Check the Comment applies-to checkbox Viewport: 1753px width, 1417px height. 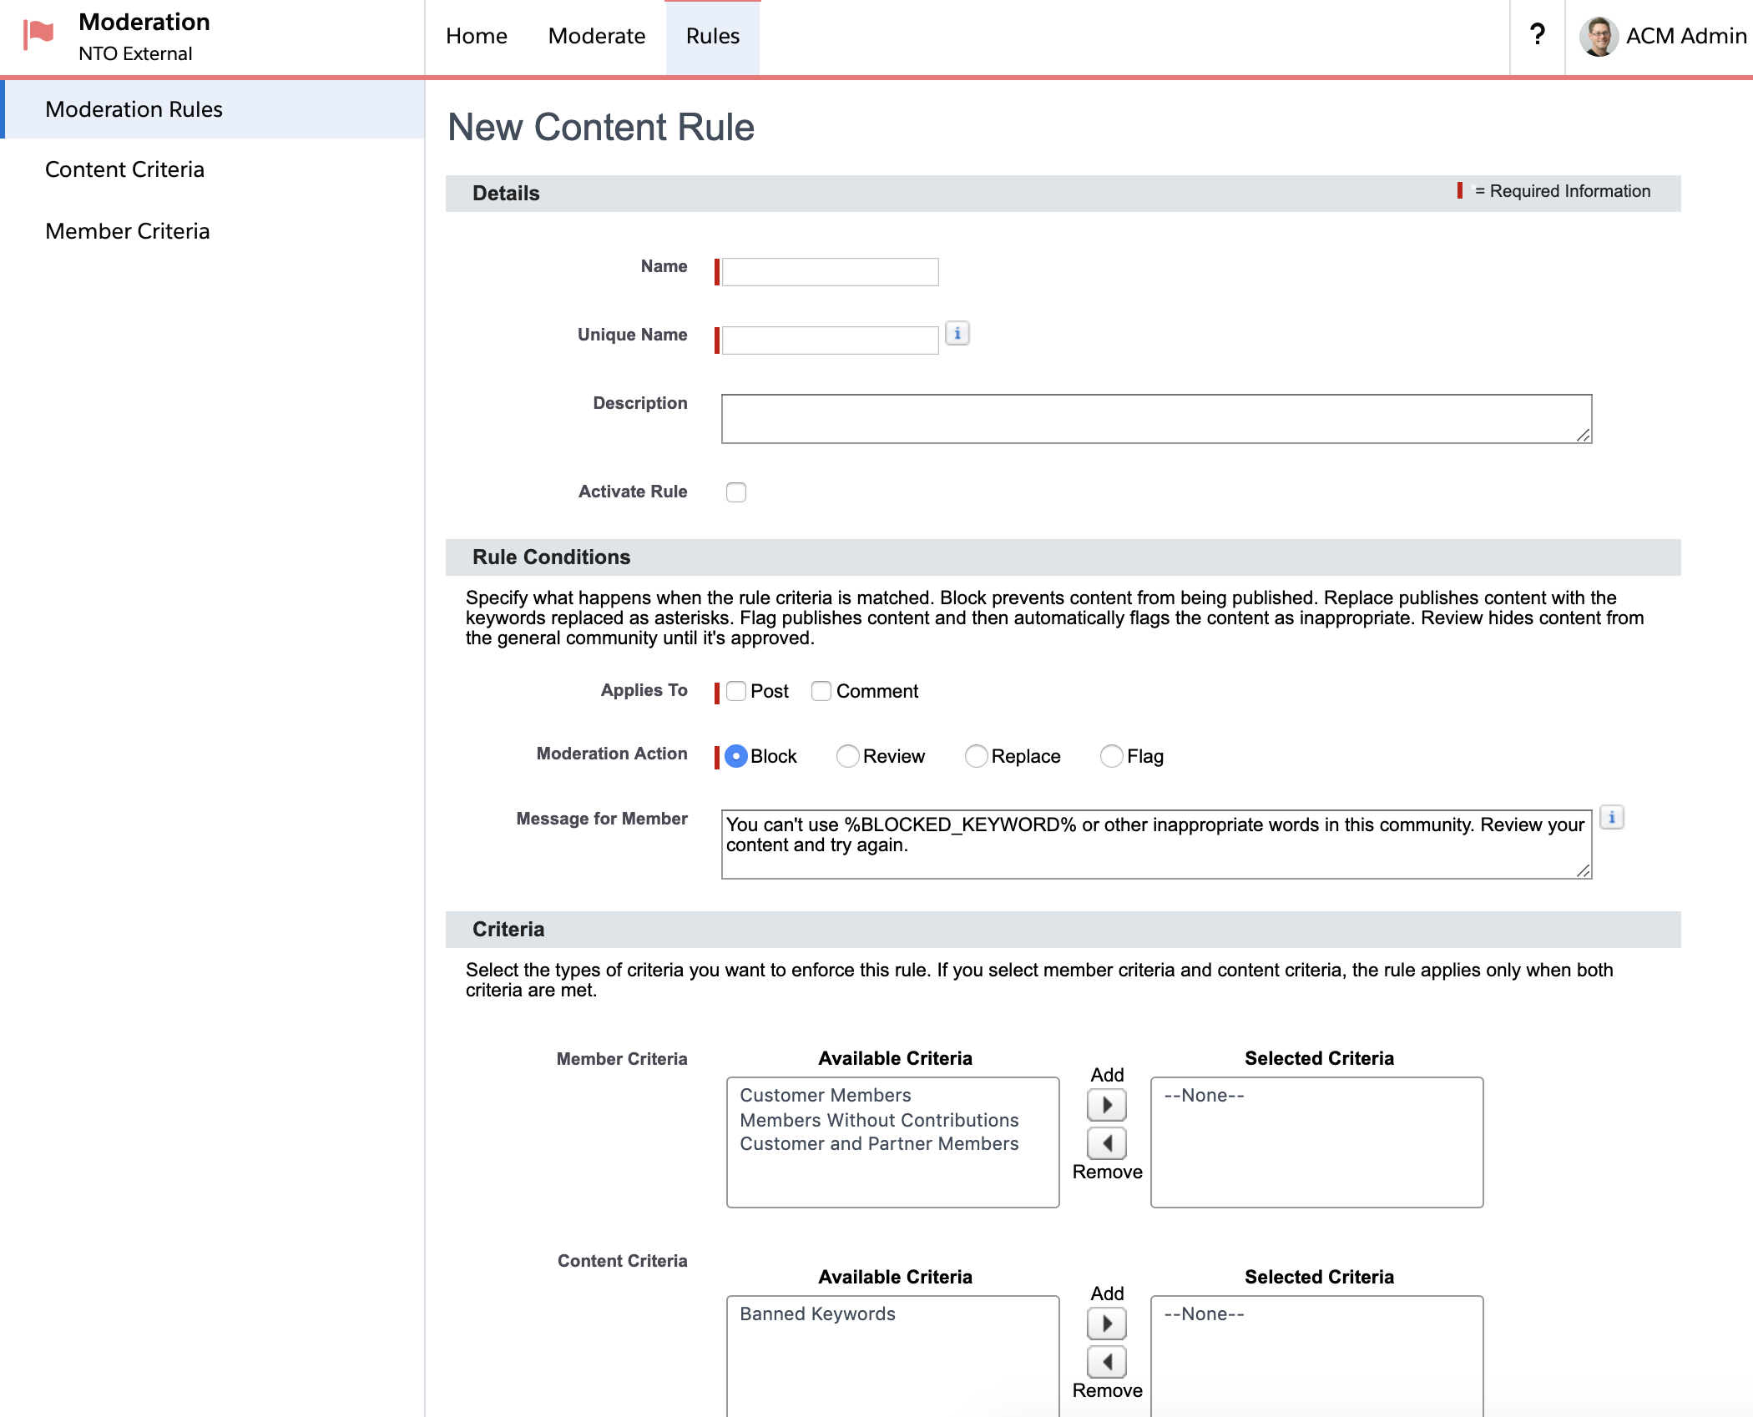point(821,691)
